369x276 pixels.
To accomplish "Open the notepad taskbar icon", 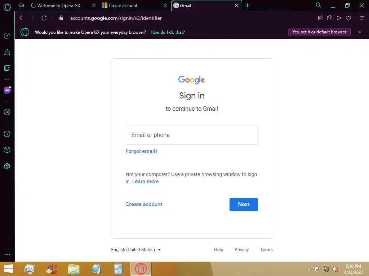I will pyautogui.click(x=96, y=269).
